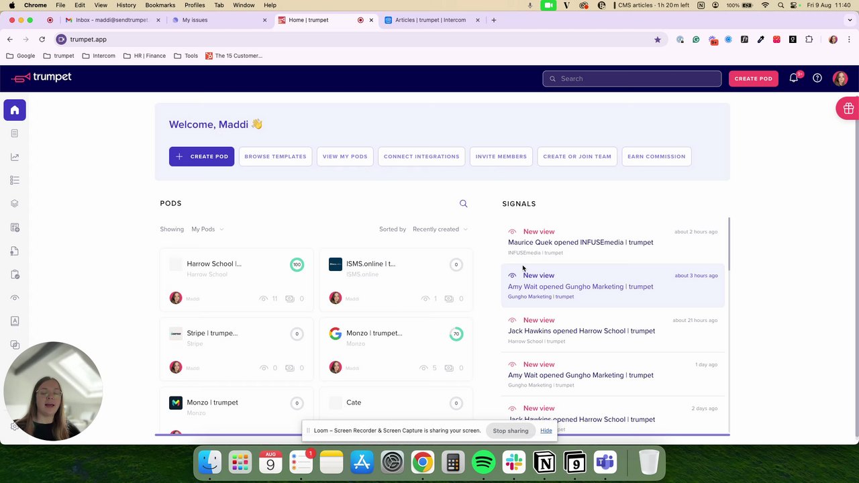
Task: Open the new view eye icon for Maurice Quek
Action: click(x=513, y=231)
